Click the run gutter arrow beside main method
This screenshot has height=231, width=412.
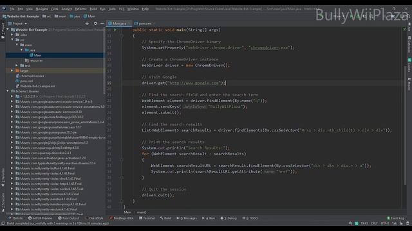pyautogui.click(x=115, y=30)
